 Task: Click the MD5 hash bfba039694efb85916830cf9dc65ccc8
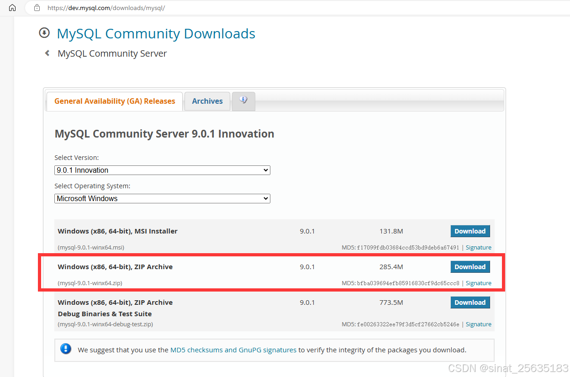pos(408,283)
